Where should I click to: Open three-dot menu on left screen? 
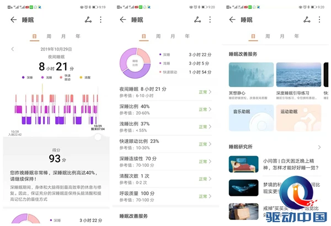tap(101, 20)
